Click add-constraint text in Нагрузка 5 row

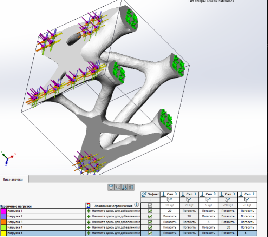point(116,233)
